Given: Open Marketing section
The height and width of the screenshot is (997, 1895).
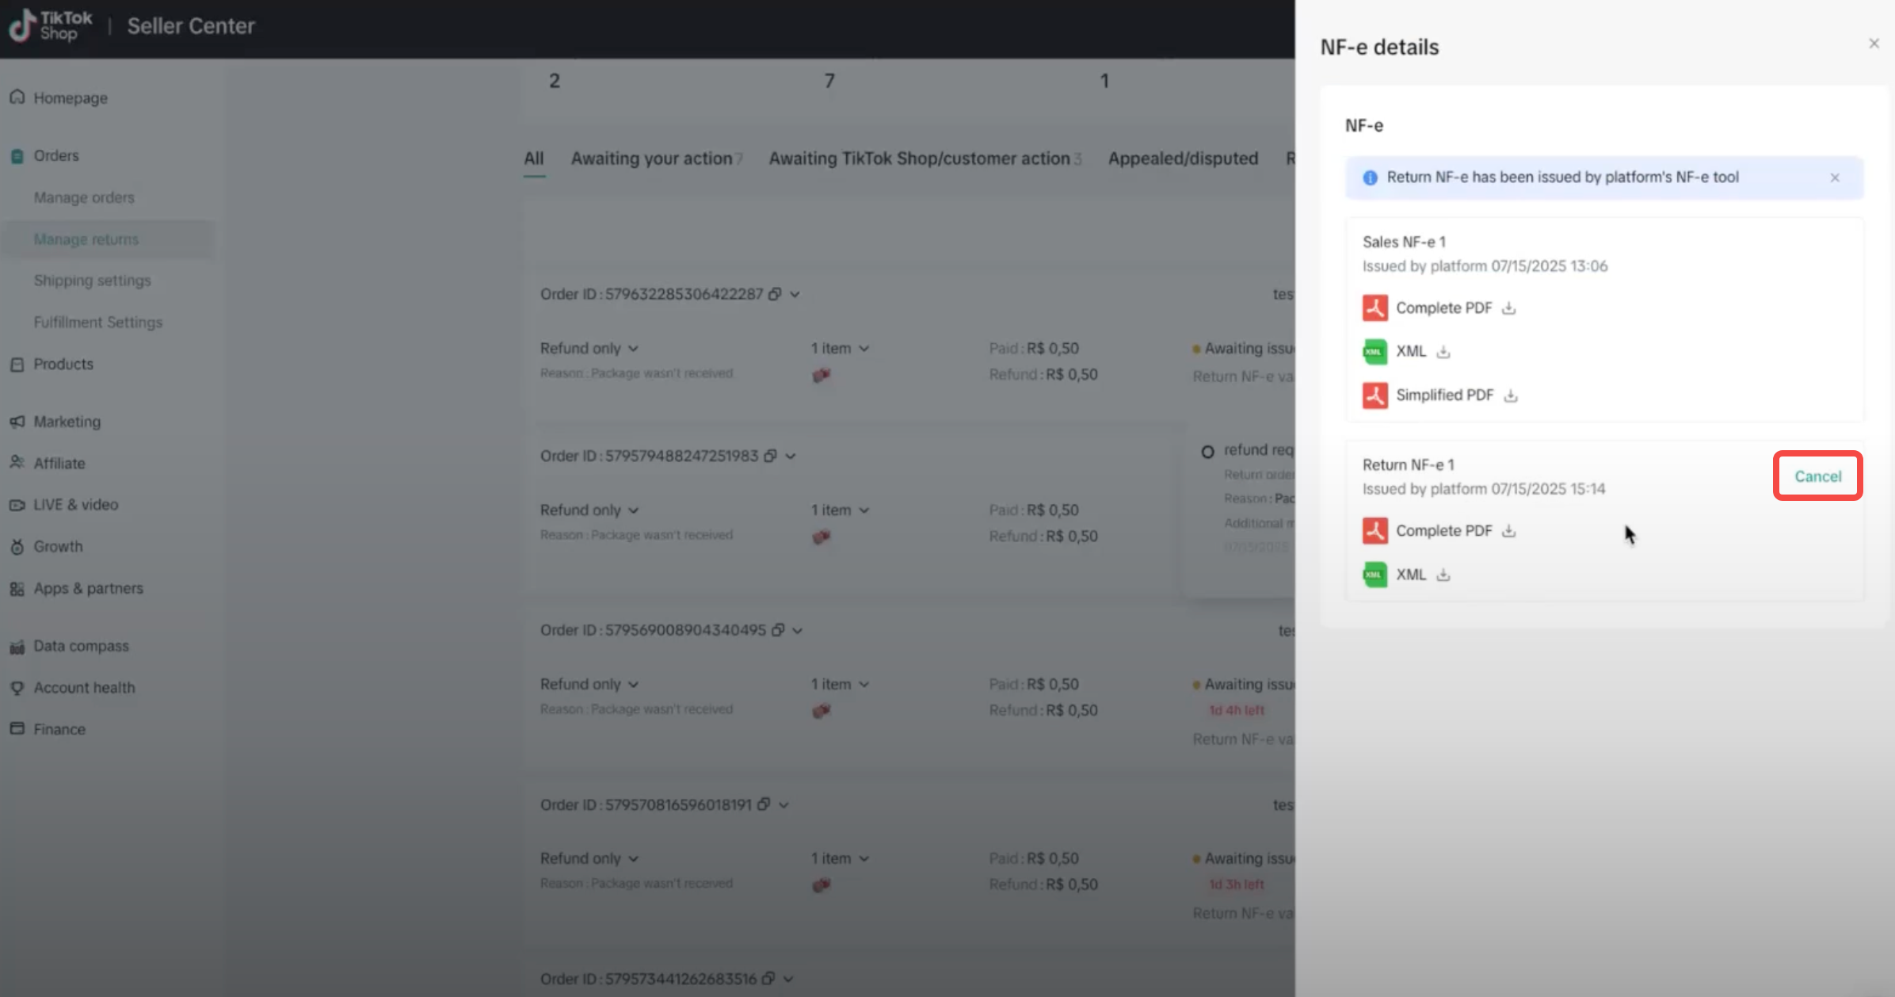Looking at the screenshot, I should 67,422.
